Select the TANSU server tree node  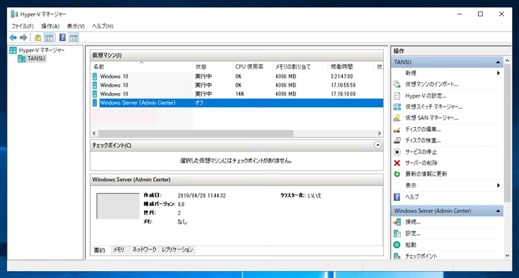pyautogui.click(x=32, y=59)
